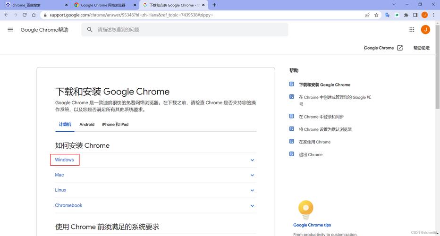This screenshot has height=236, width=440.
Task: Open the browser extensions puzzle icon
Action: point(406,15)
